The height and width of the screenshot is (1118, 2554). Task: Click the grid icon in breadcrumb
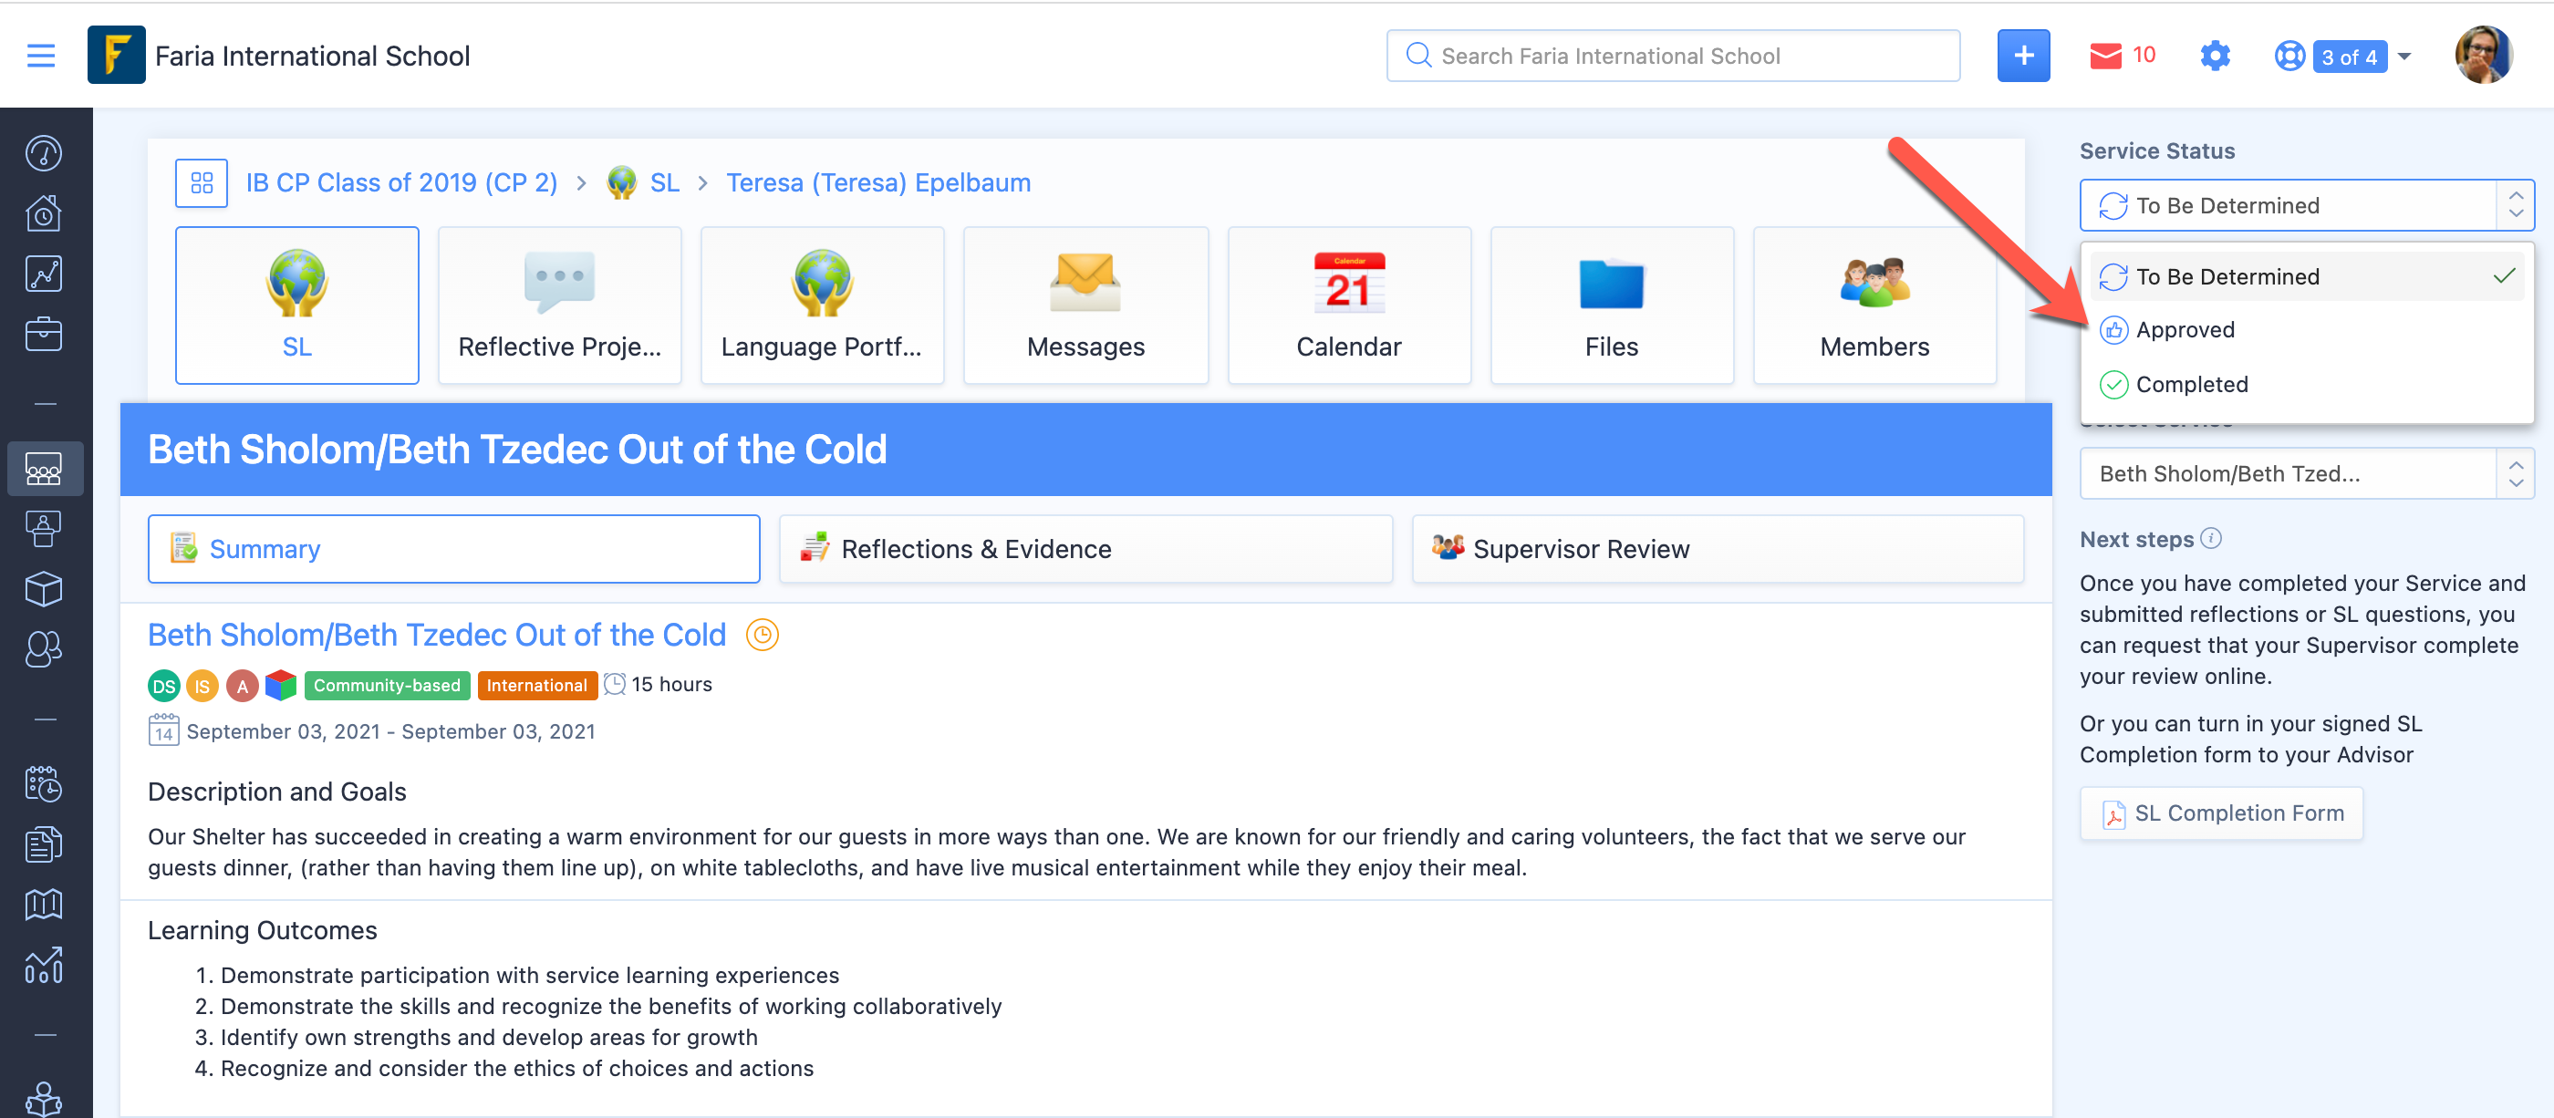[x=202, y=182]
